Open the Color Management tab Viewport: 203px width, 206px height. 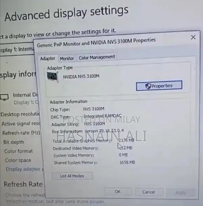(97, 57)
